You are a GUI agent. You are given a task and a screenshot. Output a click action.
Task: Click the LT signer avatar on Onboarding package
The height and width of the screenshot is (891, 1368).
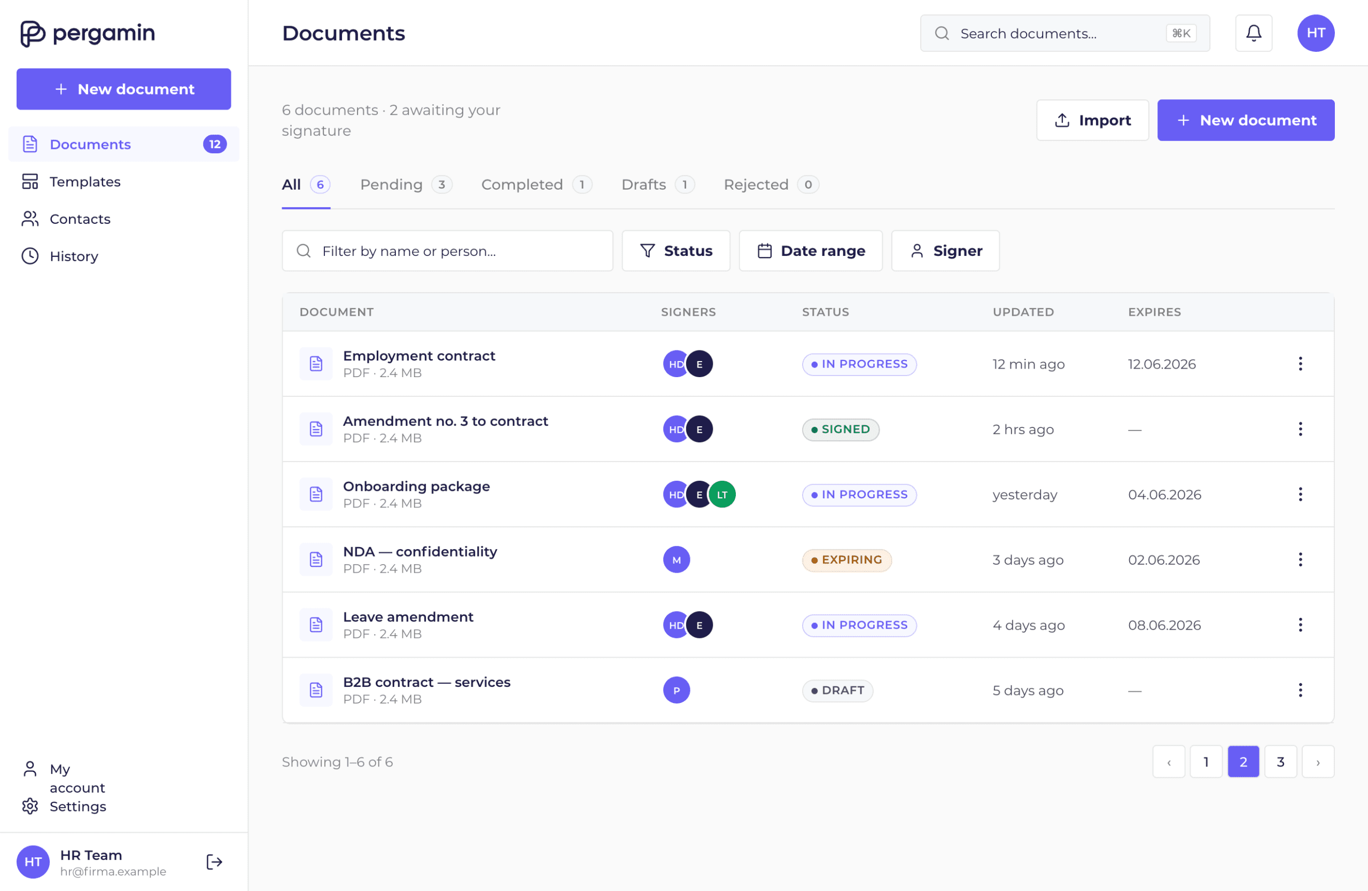click(x=722, y=495)
